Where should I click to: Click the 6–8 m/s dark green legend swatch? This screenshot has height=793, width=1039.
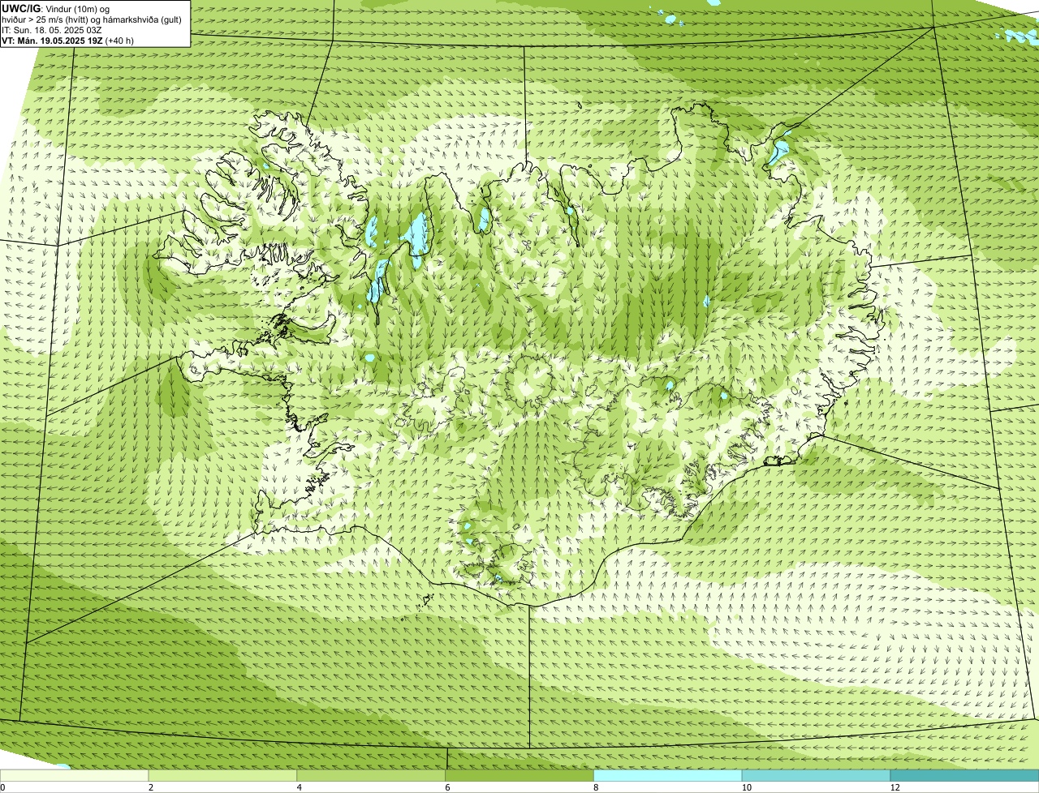(x=520, y=775)
